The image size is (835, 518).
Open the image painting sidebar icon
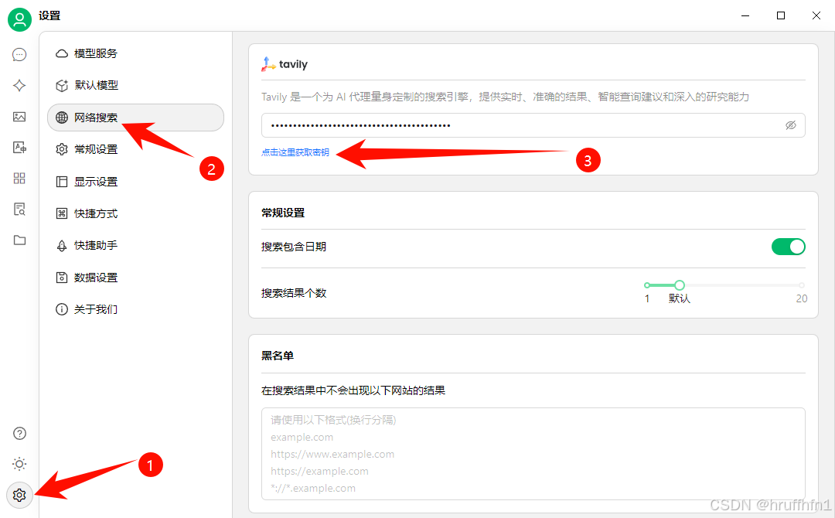pyautogui.click(x=19, y=117)
